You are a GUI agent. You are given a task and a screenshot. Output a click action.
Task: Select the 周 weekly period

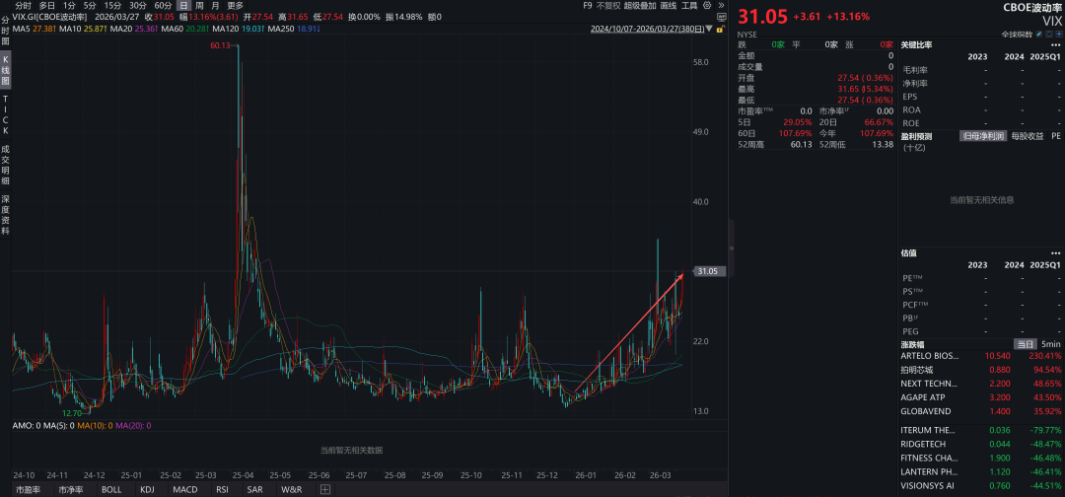(x=199, y=6)
